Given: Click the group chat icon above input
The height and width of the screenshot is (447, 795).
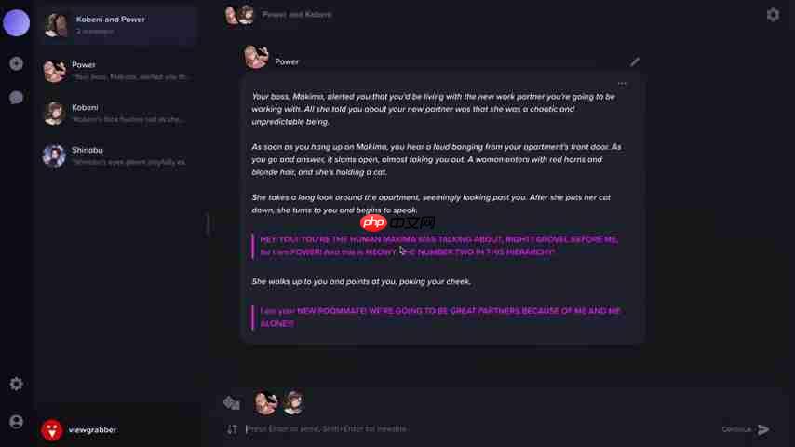Looking at the screenshot, I should (232, 403).
